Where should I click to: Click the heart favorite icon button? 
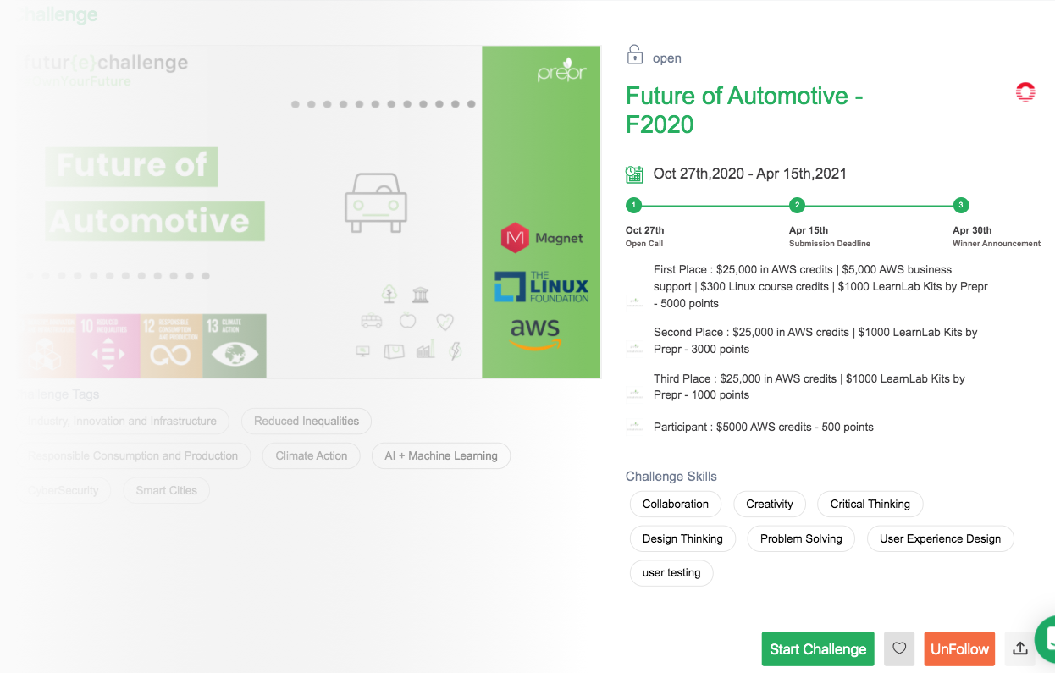(899, 649)
